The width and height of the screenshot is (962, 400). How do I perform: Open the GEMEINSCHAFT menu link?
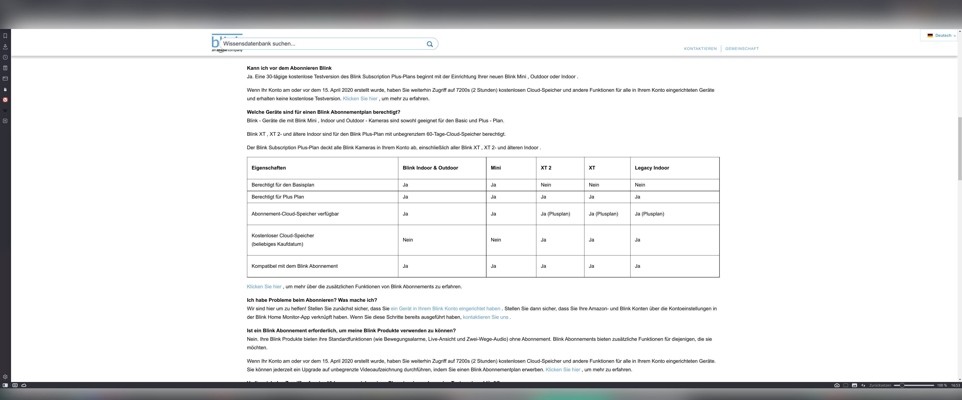pos(742,49)
